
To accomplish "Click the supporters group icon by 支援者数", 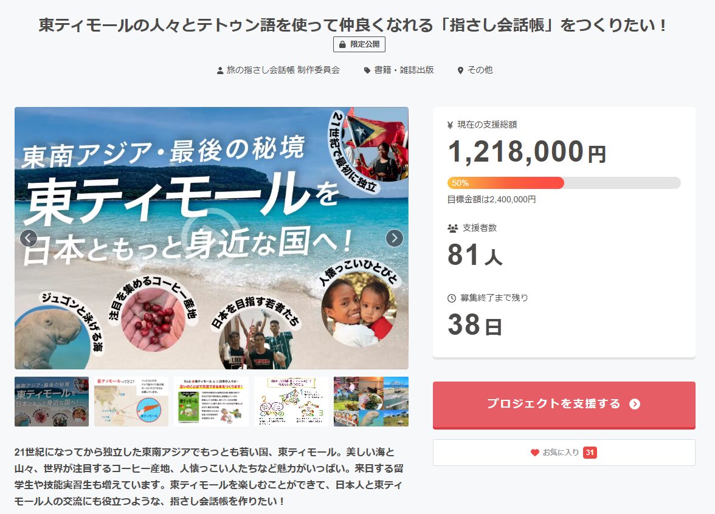I will coord(452,228).
